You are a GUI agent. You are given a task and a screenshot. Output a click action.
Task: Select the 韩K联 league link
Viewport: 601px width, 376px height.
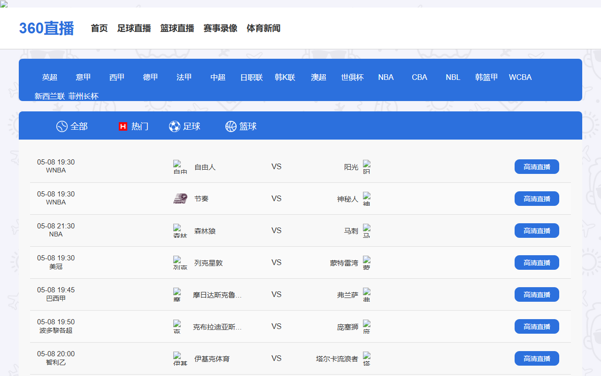coord(285,78)
